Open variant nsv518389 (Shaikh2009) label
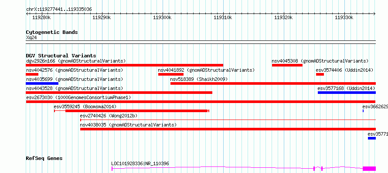Screen dimensions: 388x173 [199, 79]
